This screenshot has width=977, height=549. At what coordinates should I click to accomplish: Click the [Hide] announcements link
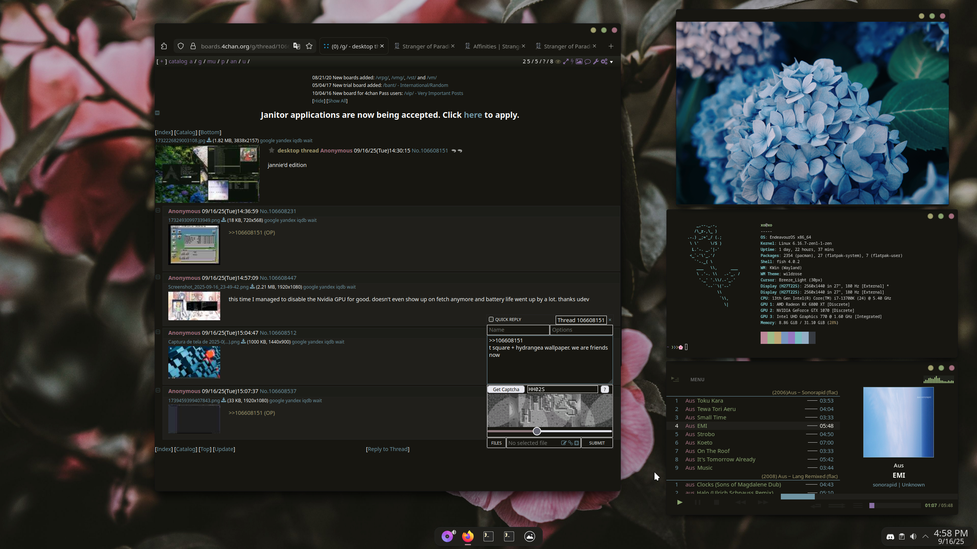(x=319, y=101)
